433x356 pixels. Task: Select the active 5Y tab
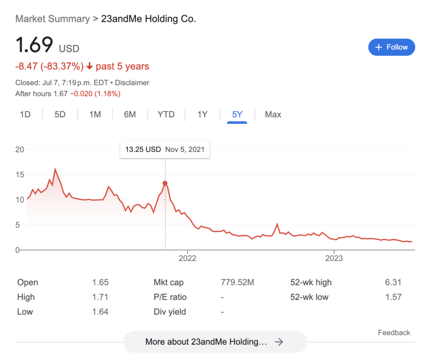click(x=237, y=114)
